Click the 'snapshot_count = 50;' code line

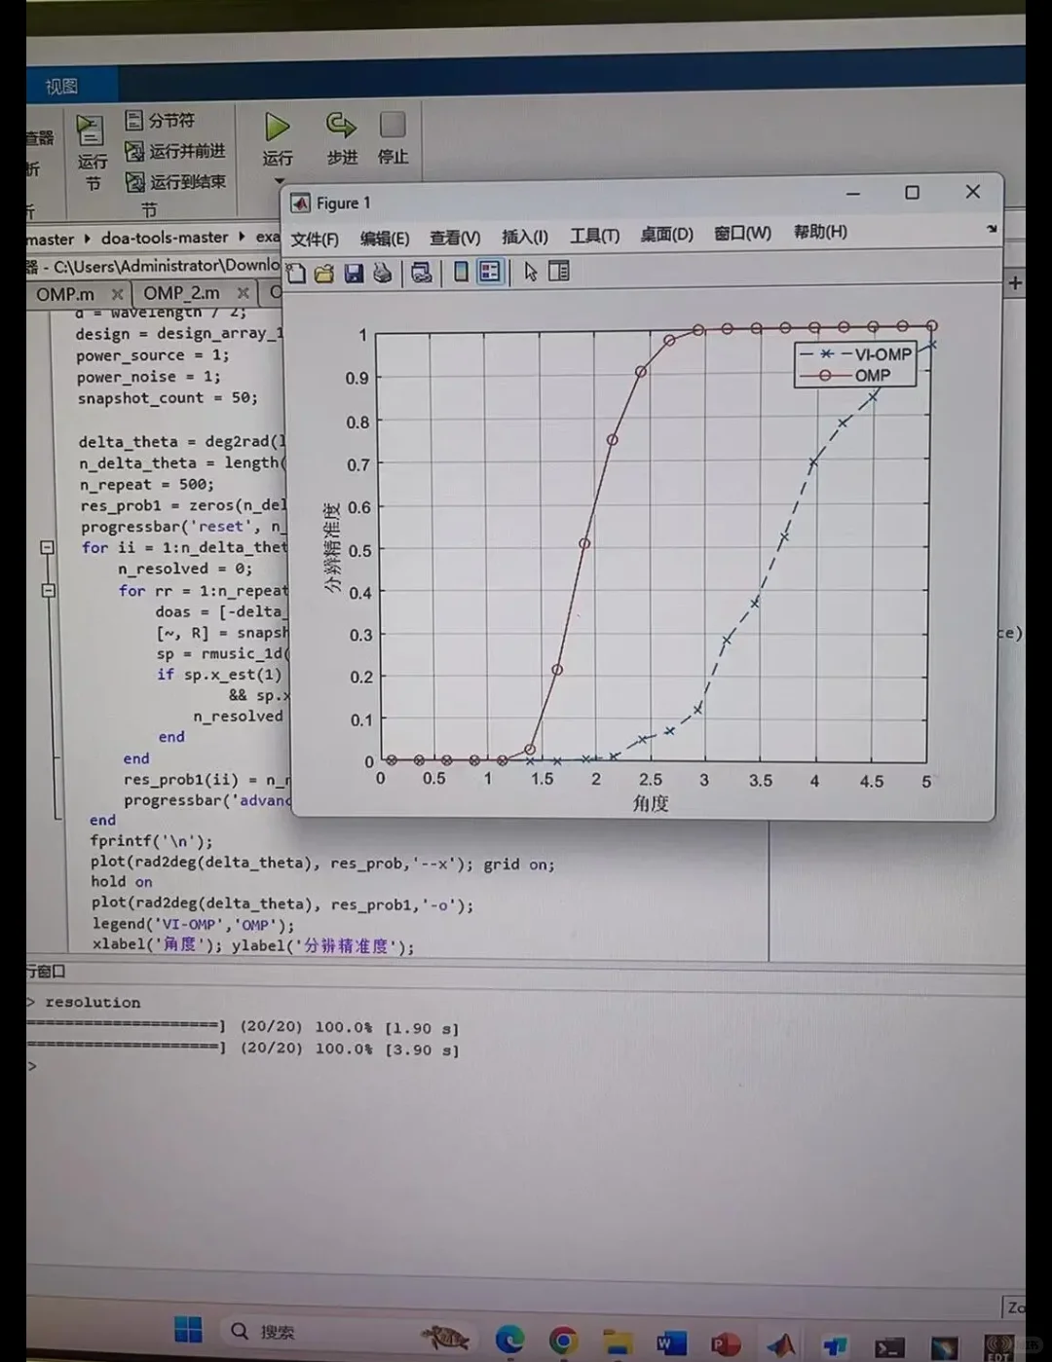[168, 398]
